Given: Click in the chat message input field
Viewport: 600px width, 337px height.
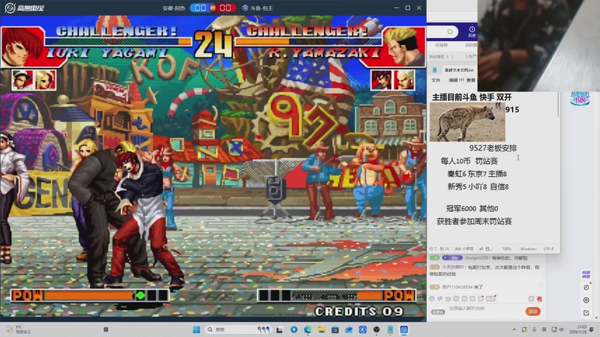Looking at the screenshot, I should tap(486, 309).
